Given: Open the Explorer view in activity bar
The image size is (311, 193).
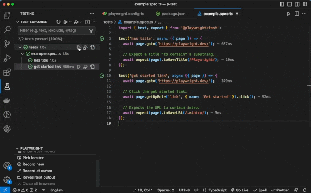Looking at the screenshot, I should pyautogui.click(x=7, y=16).
